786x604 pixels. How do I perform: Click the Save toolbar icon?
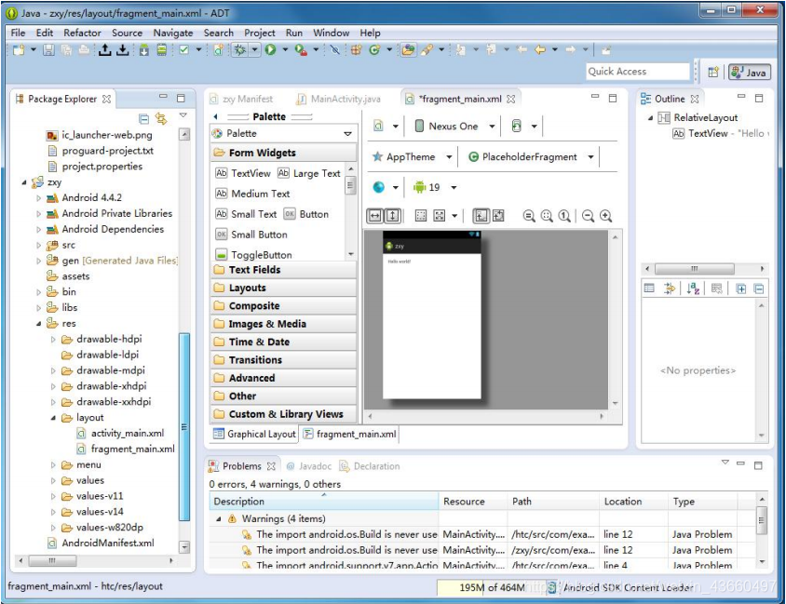click(48, 49)
